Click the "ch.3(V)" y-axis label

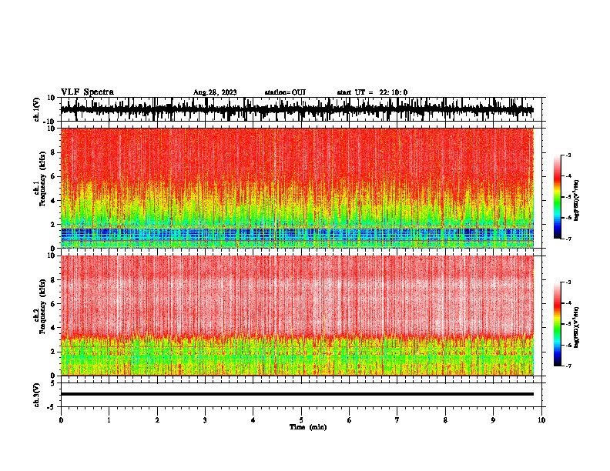pos(37,396)
